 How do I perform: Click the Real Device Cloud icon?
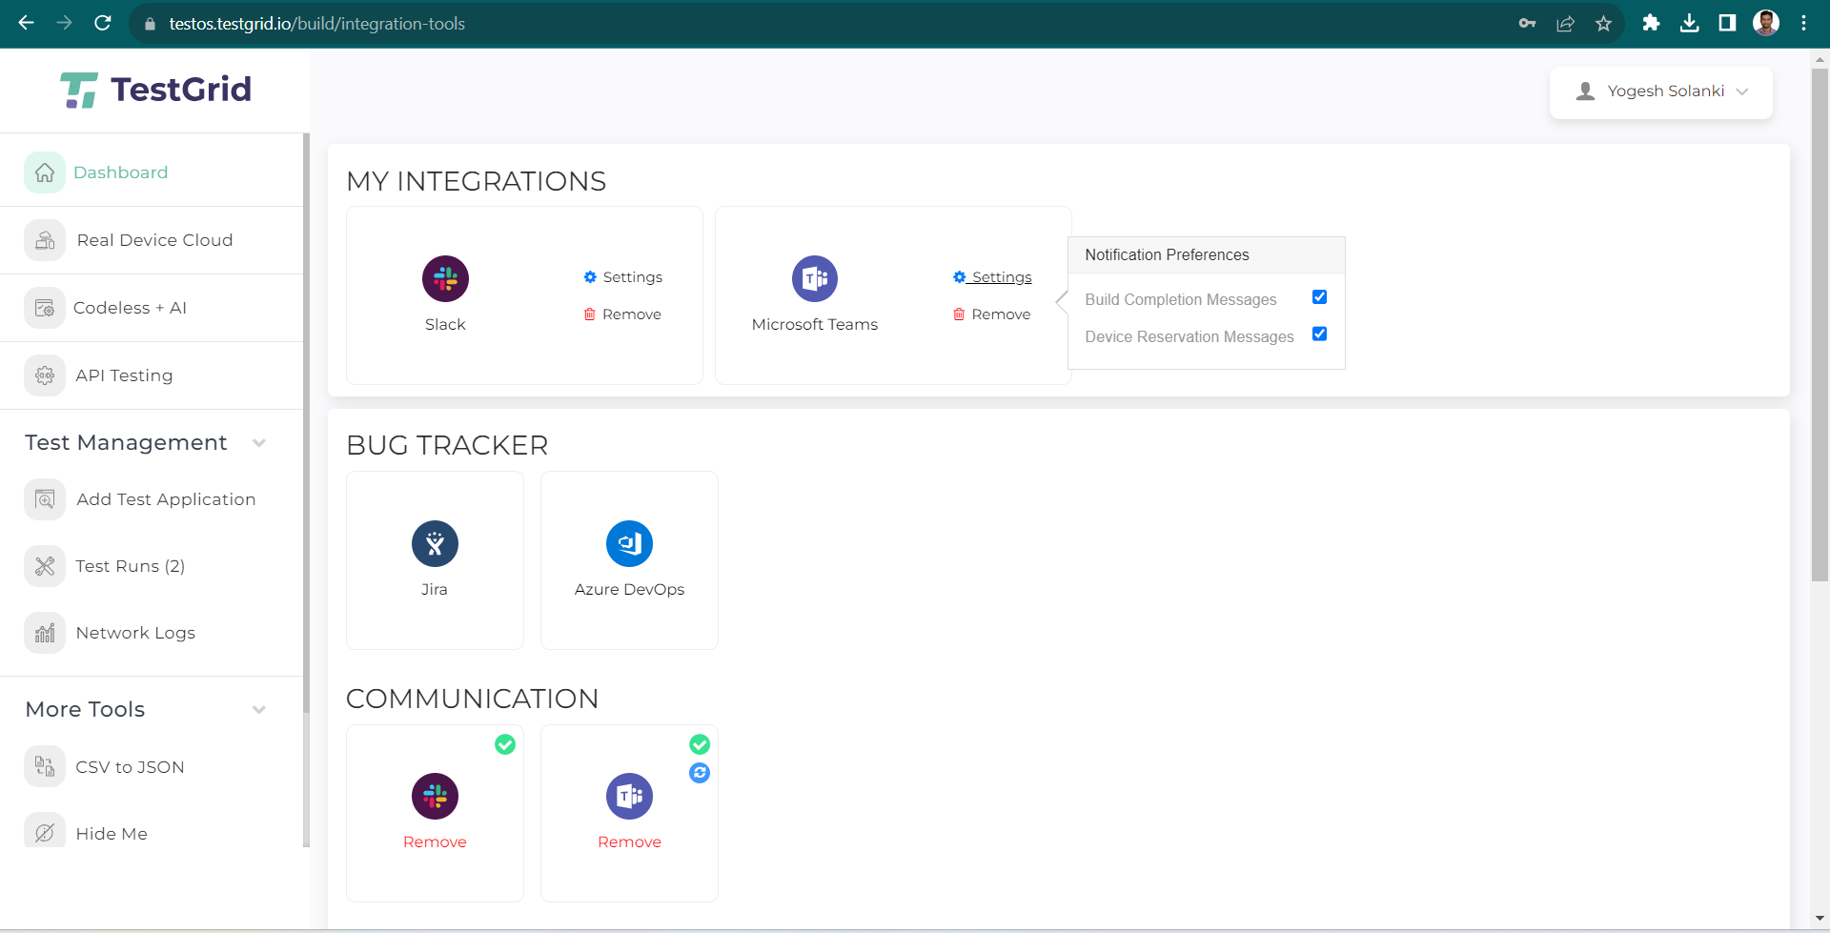pos(45,240)
